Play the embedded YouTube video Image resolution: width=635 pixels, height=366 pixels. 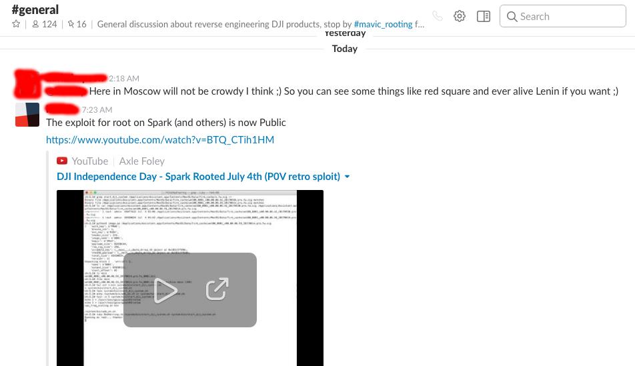click(165, 290)
